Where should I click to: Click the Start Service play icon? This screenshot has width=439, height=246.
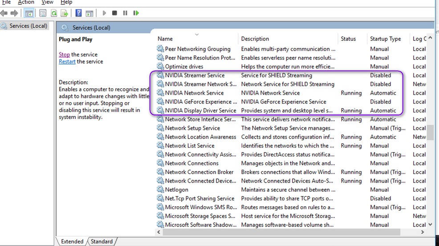[x=104, y=13]
